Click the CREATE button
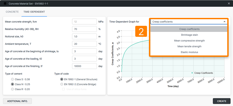Viewport: 233px width, 106px height. [x=222, y=101]
